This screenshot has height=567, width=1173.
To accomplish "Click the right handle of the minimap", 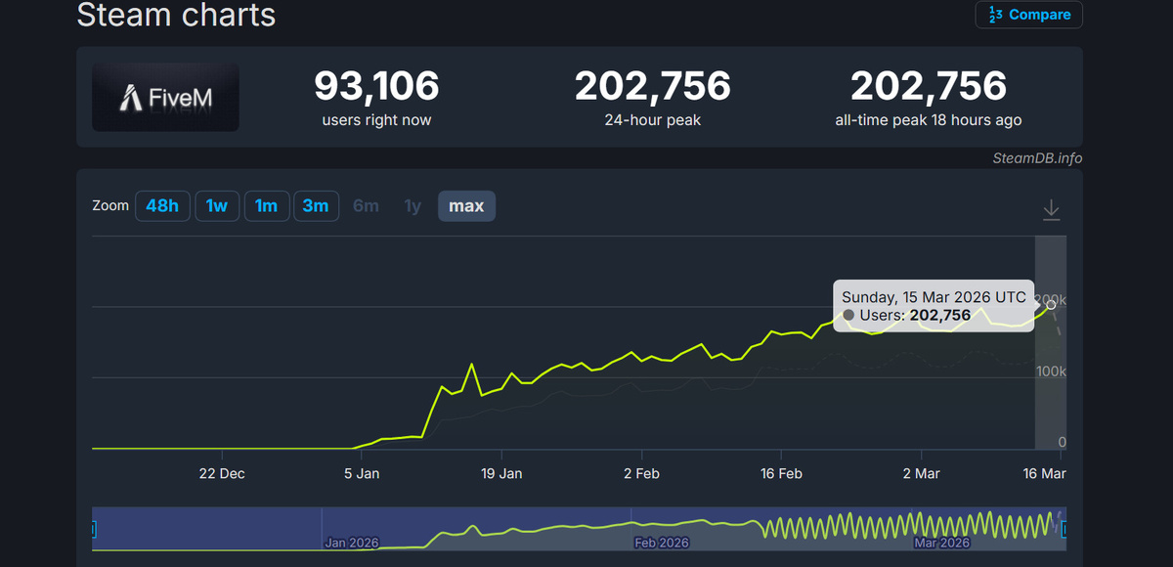I will coord(1064,528).
